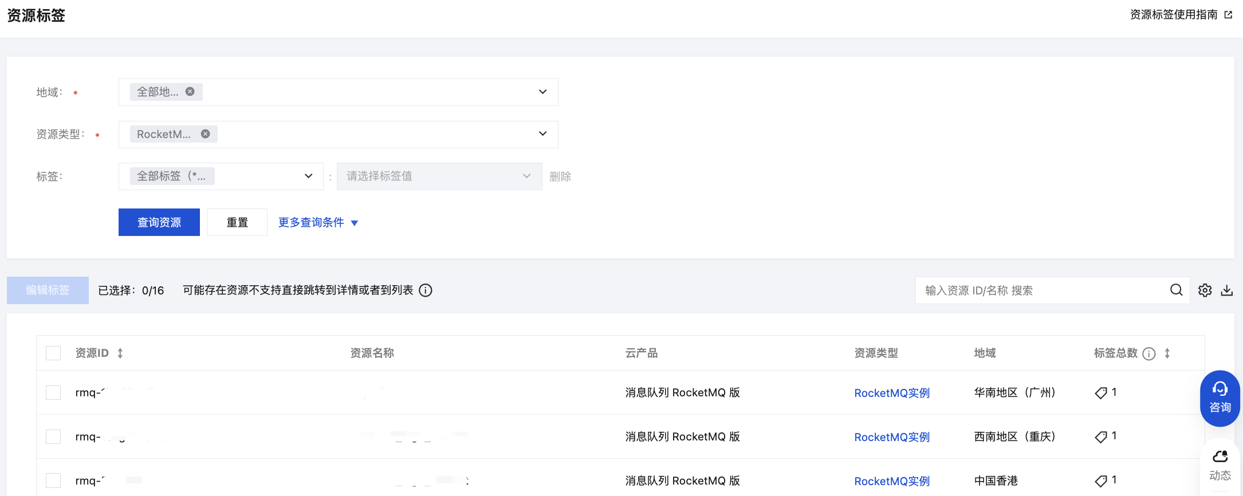This screenshot has width=1243, height=496.
Task: Open the 咨询 customer support floating button
Action: (x=1220, y=398)
